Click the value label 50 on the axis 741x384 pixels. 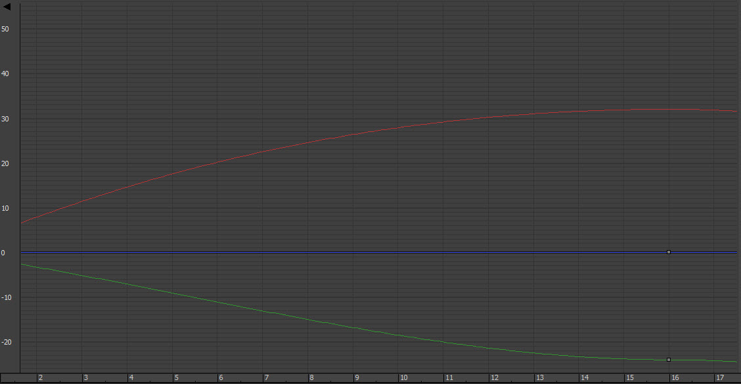click(5, 30)
